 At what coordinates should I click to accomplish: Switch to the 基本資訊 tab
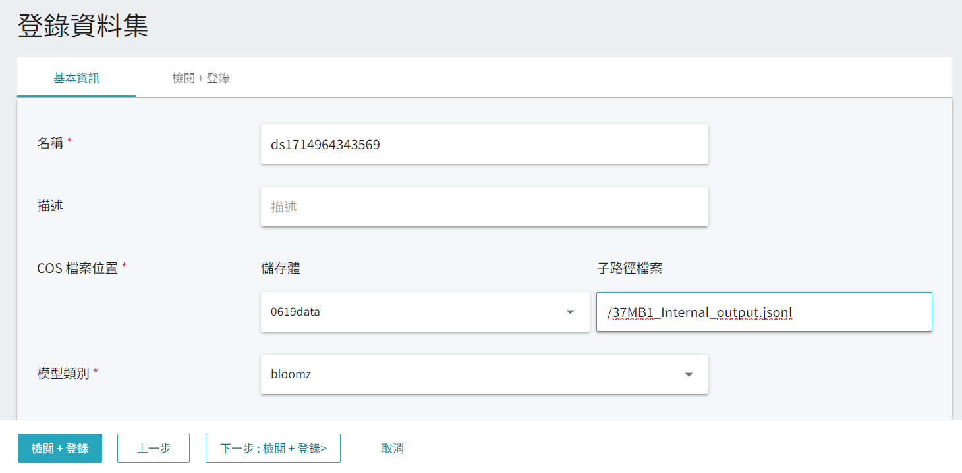click(x=76, y=78)
